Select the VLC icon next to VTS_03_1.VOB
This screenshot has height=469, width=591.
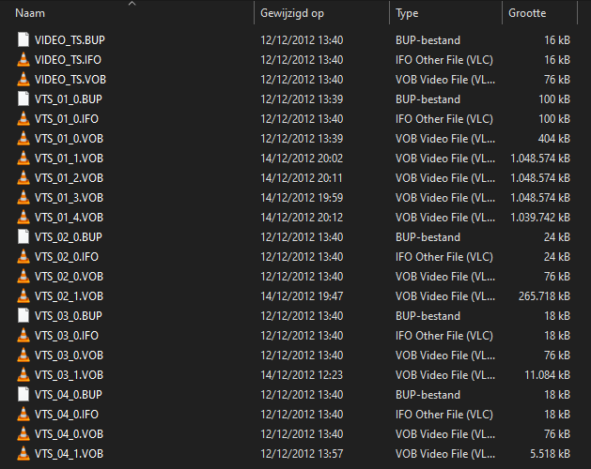[23, 375]
